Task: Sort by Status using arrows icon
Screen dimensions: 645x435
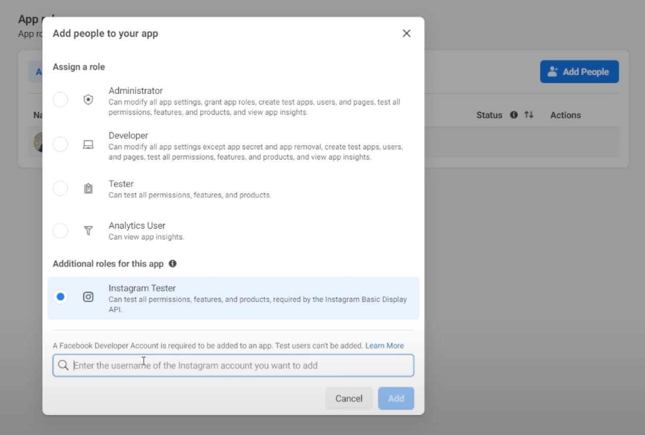Action: point(529,115)
